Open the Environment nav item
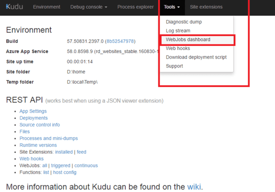The image size is (275, 192). coord(47,7)
